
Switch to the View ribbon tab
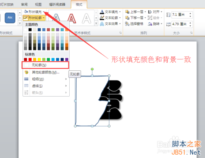click(x=38, y=5)
